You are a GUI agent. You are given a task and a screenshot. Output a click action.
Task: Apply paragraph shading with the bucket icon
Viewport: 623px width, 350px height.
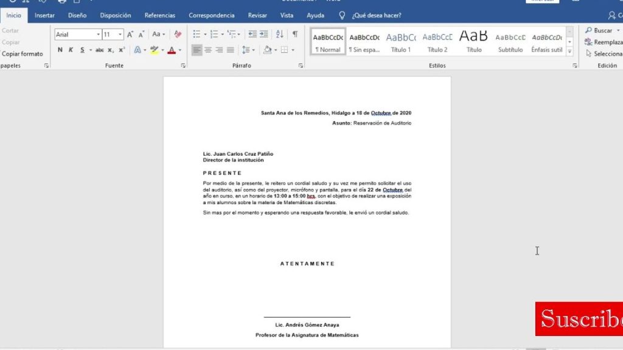tap(268, 50)
